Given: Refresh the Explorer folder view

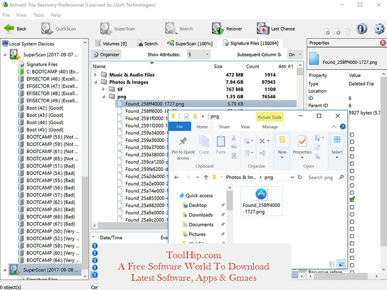Looking at the screenshot, I should [300, 177].
